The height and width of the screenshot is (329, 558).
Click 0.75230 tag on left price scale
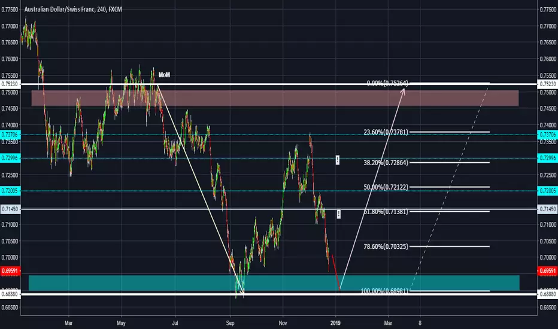coord(10,84)
